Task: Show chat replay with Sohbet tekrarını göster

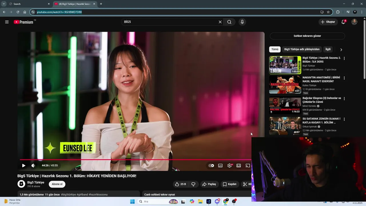Action: (x=307, y=36)
